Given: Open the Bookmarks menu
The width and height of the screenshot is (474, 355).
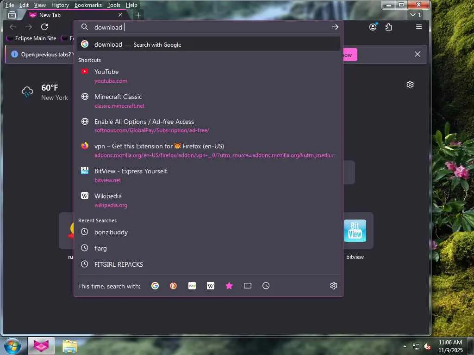Looking at the screenshot, I should 88,5.
